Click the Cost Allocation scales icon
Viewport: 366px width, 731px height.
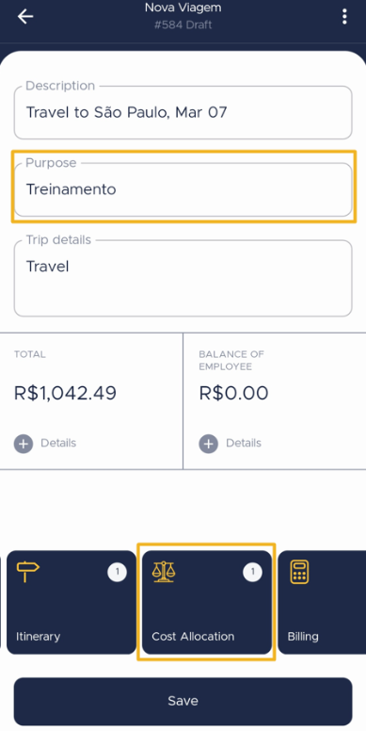[x=164, y=572]
